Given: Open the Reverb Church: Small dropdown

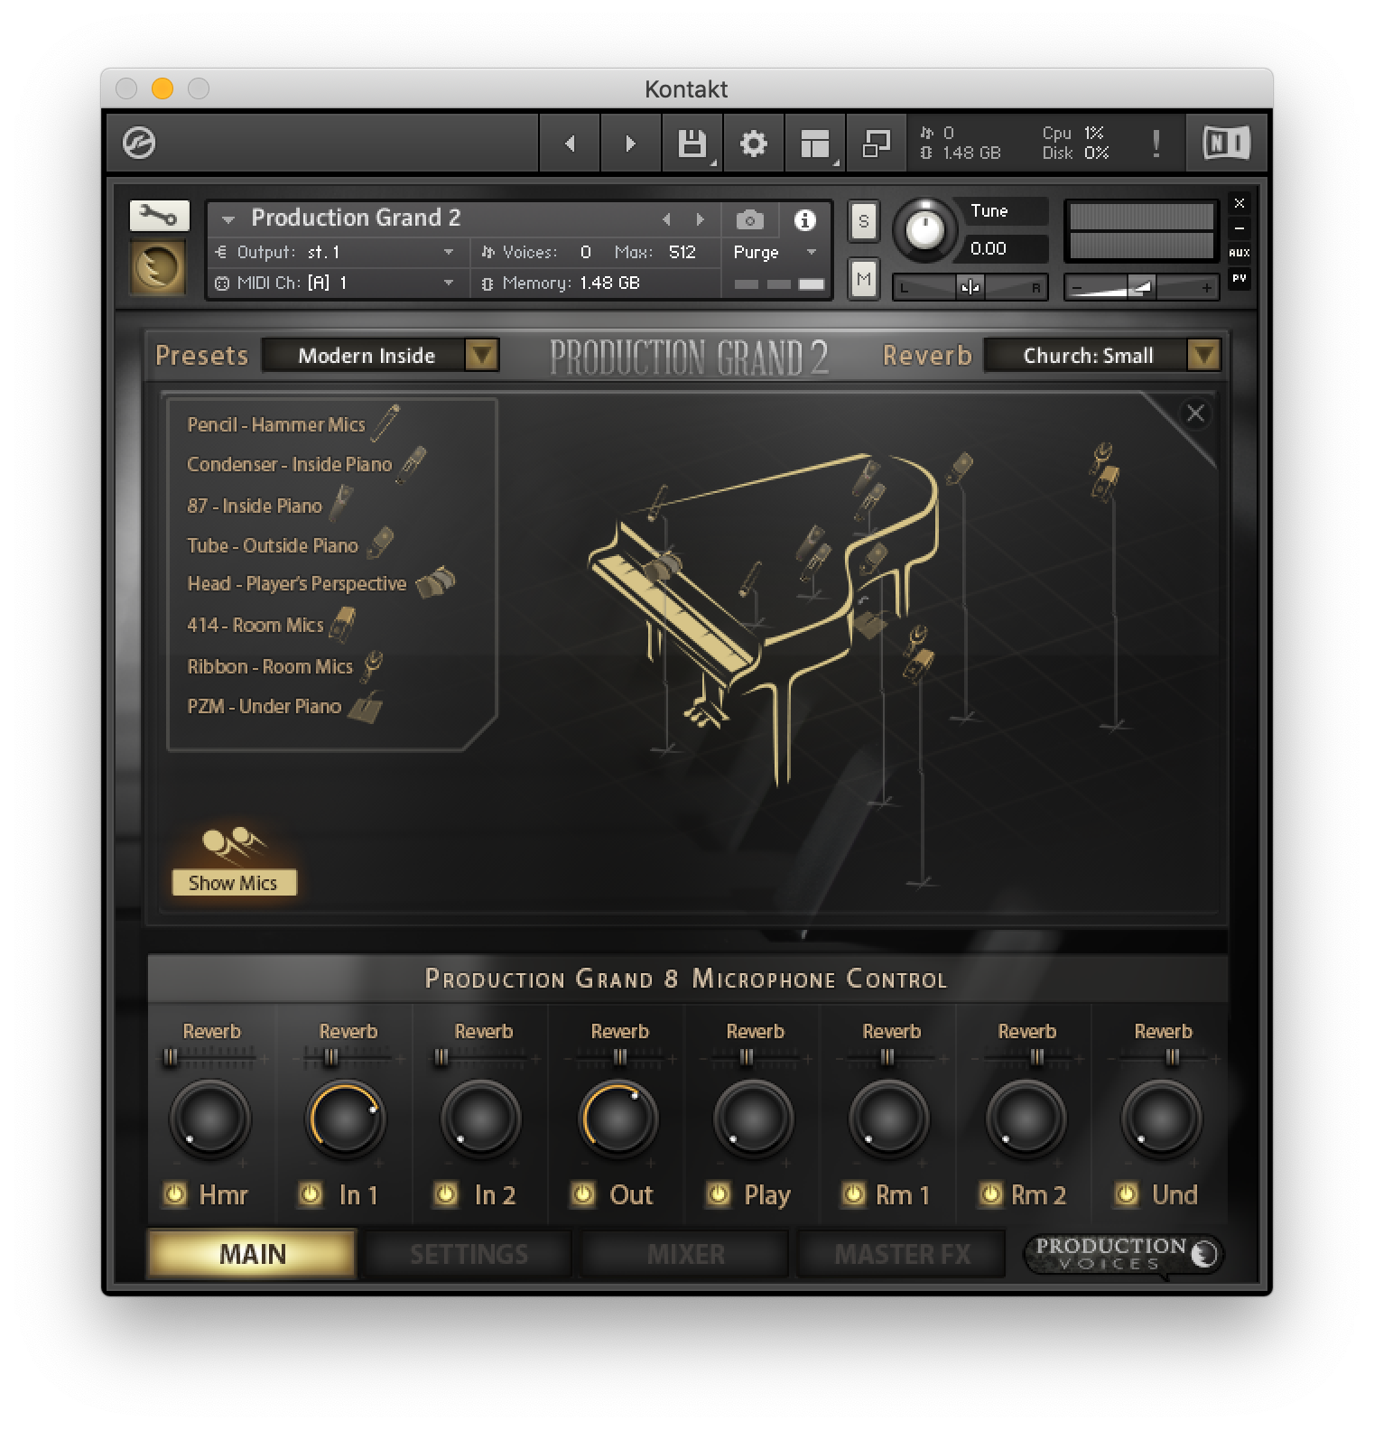Looking at the screenshot, I should 1102,355.
